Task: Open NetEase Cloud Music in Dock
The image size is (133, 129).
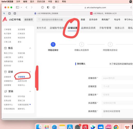Action: 85,127
